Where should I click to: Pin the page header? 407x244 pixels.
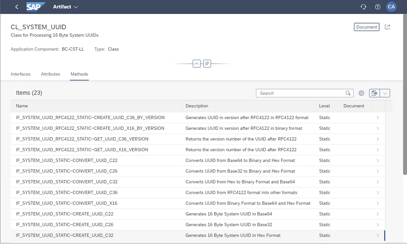[x=207, y=64]
